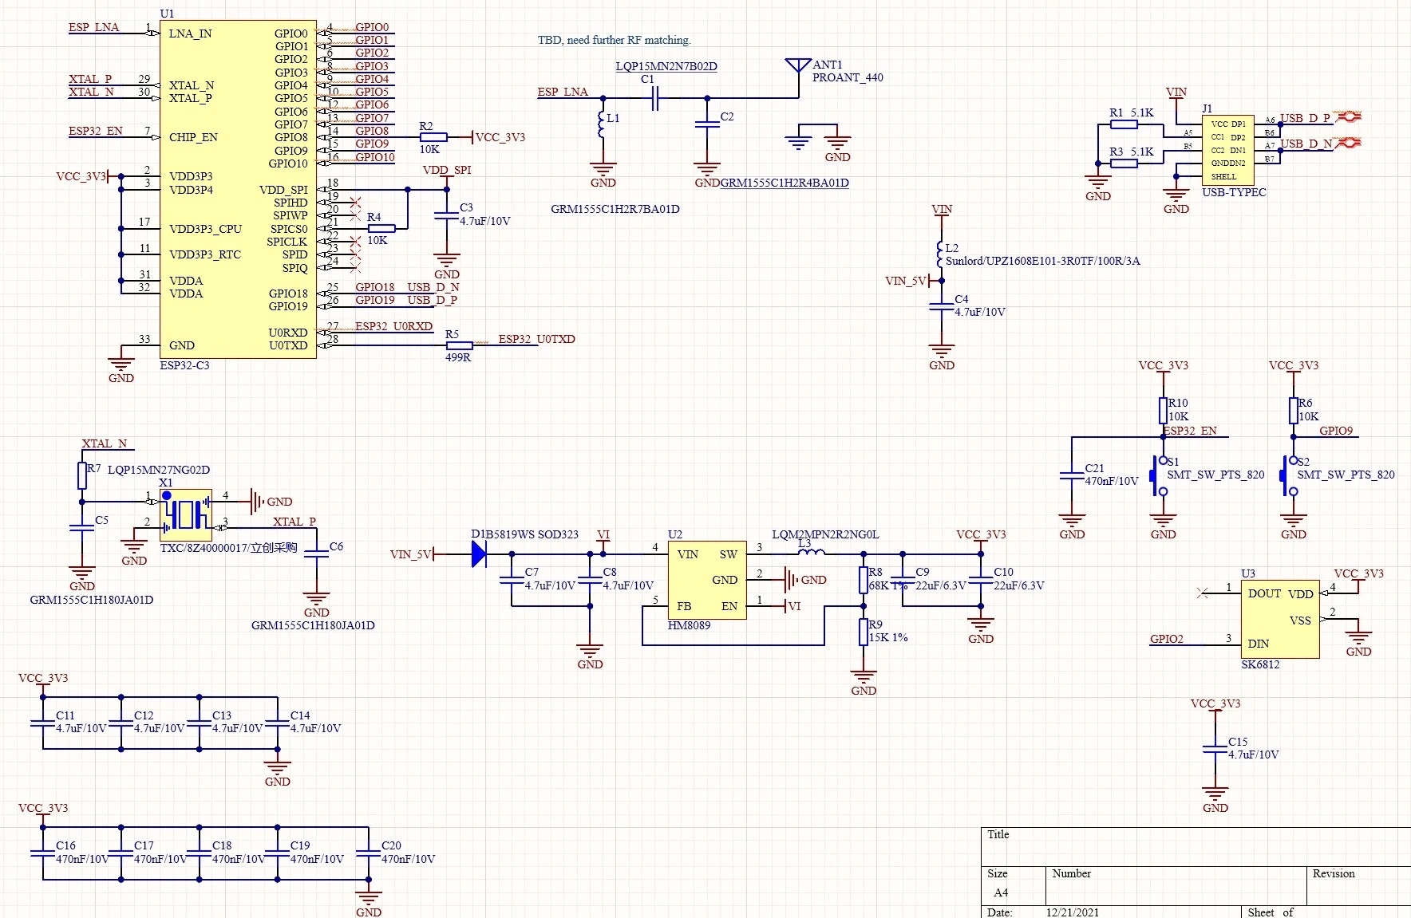This screenshot has height=918, width=1411.
Task: Select the TBD RF matching note text
Action: (614, 40)
